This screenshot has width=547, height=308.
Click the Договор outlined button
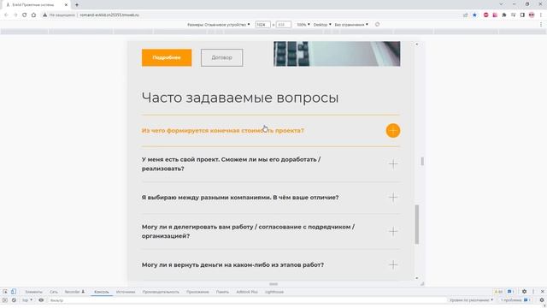[222, 57]
